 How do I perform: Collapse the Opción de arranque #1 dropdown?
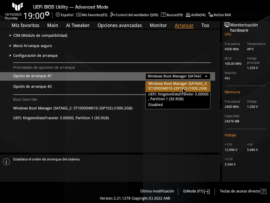point(206,76)
